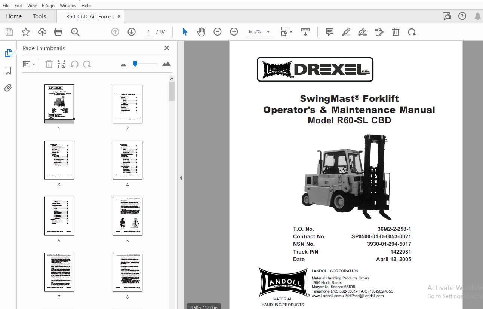Click the Save file icon

[x=9, y=32]
